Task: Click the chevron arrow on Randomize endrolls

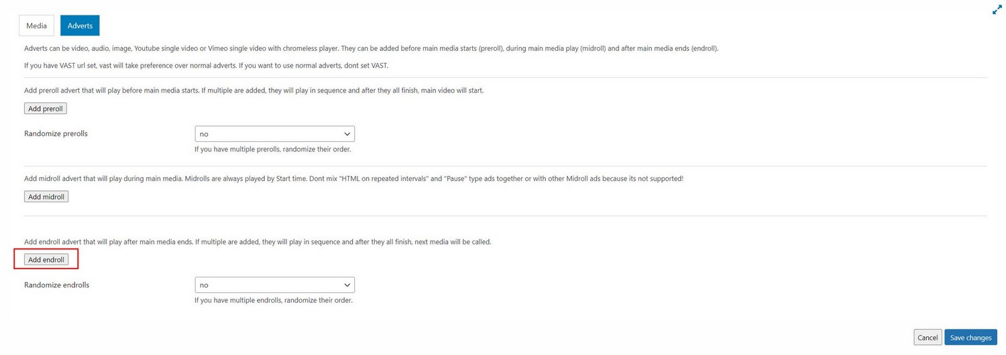Action: (347, 285)
